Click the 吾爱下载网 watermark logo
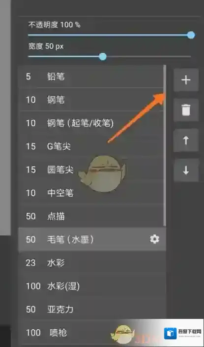The height and width of the screenshot is (347, 204). pyautogui.click(x=182, y=333)
